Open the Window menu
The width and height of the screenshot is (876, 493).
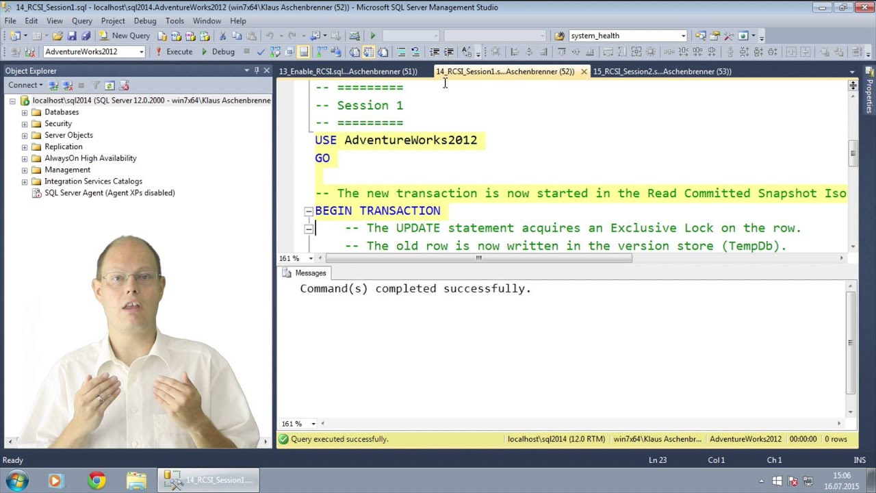[207, 21]
